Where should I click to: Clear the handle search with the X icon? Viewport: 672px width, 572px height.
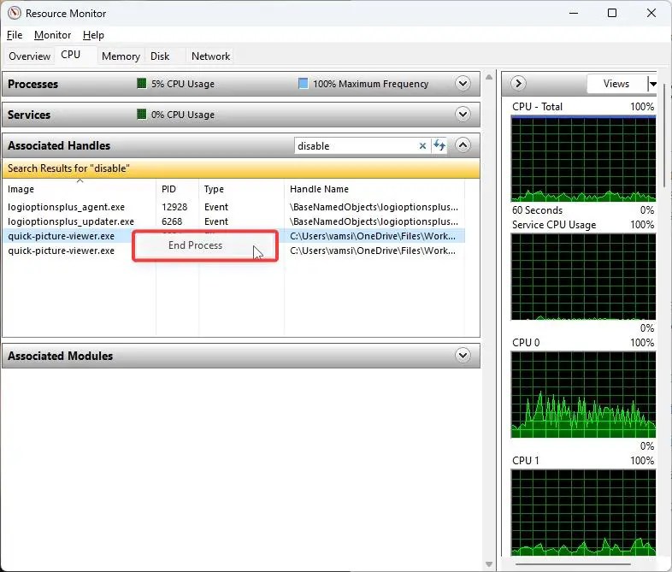point(422,145)
